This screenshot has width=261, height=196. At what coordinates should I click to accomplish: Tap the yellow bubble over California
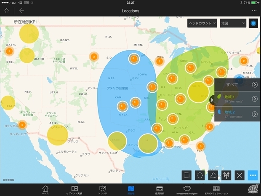pyautogui.click(x=8, y=103)
